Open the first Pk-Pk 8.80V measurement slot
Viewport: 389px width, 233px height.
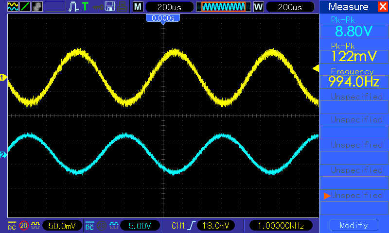(354, 28)
